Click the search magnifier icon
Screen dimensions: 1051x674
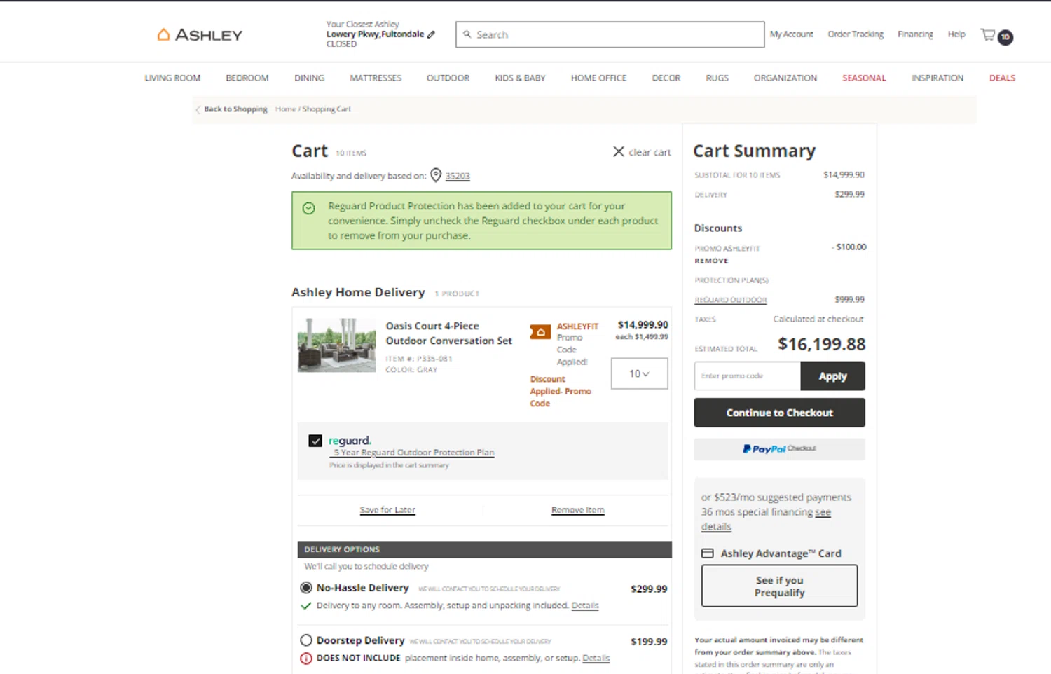point(467,34)
